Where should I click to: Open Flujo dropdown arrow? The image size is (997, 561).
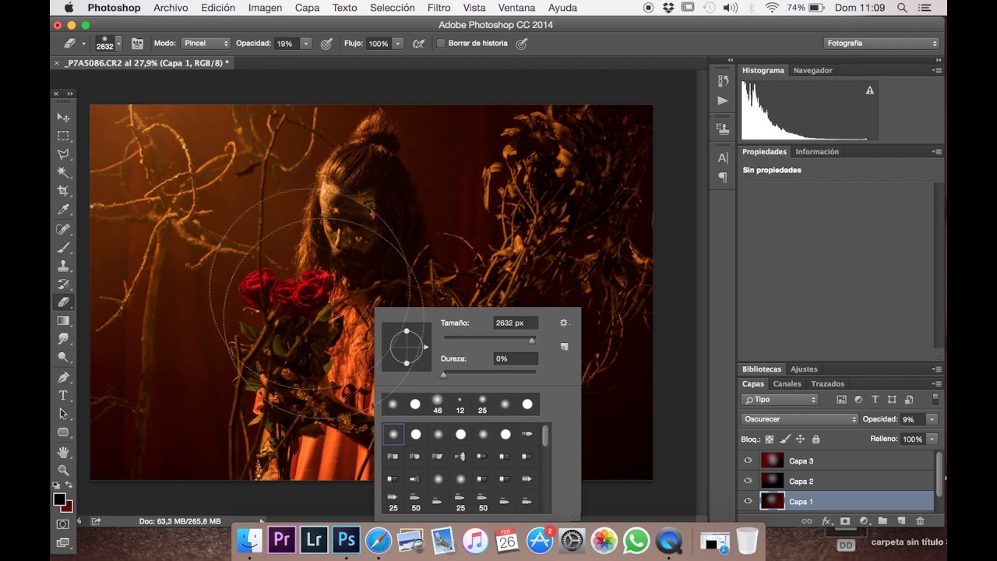coord(398,44)
